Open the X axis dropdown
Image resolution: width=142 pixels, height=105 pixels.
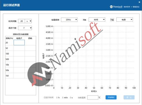point(97,20)
